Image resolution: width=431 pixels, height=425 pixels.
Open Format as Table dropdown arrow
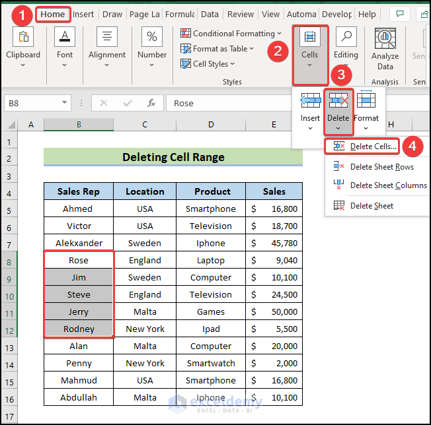click(251, 49)
